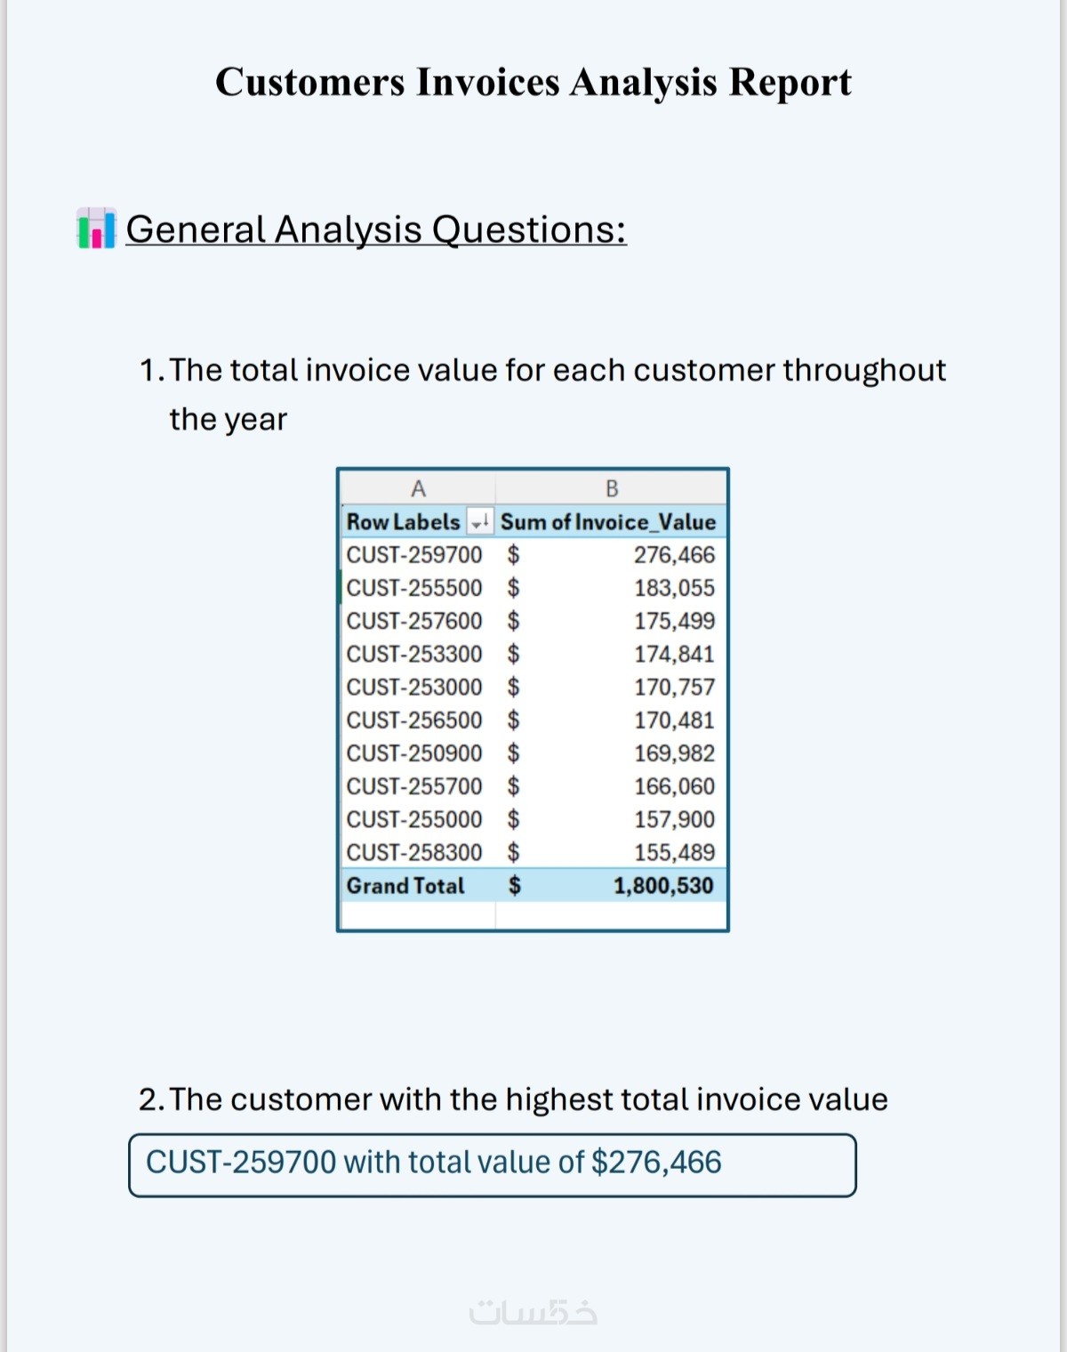This screenshot has width=1067, height=1352.
Task: Select the CUST-258300 row label
Action: click(414, 852)
